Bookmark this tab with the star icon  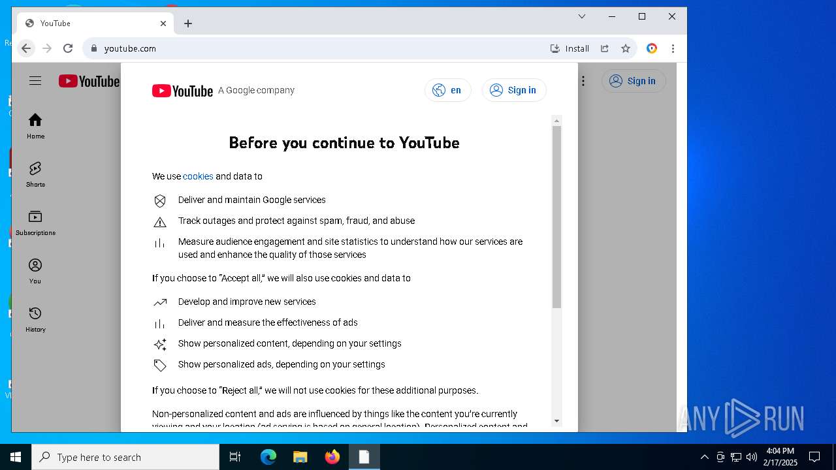coord(626,48)
